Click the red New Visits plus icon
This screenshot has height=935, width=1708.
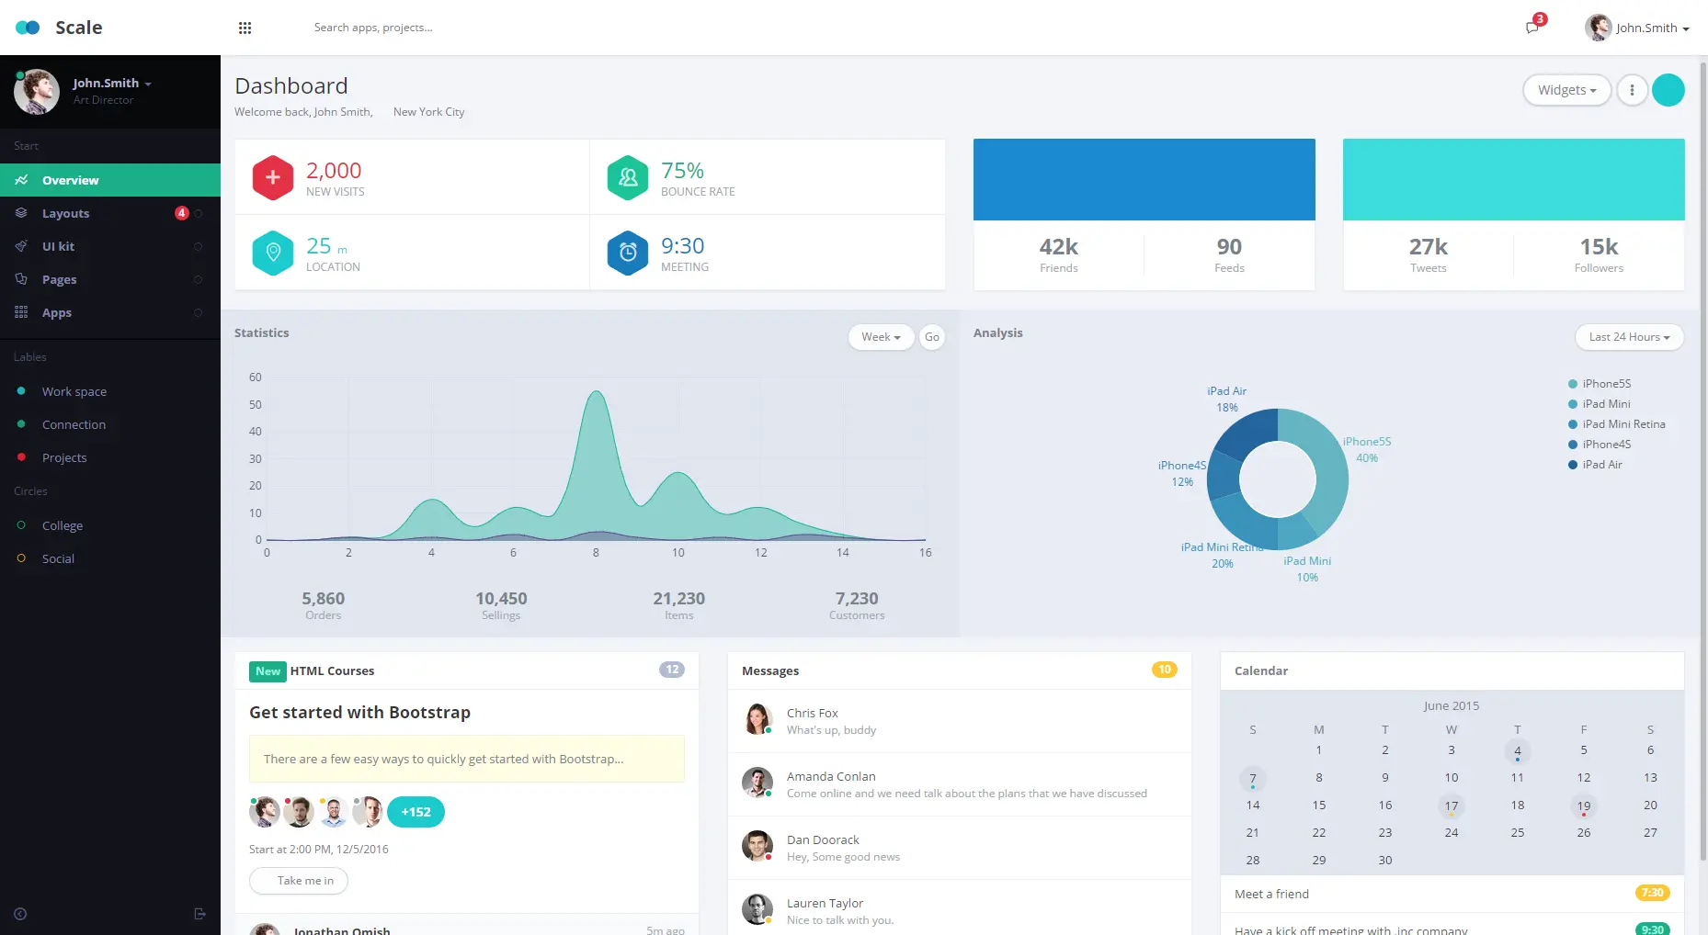click(273, 178)
